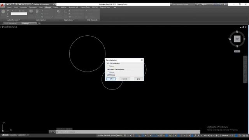The height and width of the screenshot is (140, 249).
Task: Open the AutoCAD application menu logo
Action: point(2,5)
